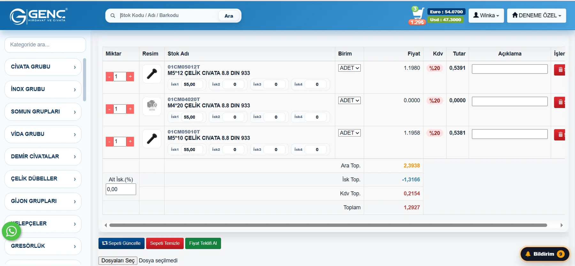Increase quantity of M5*12 bolt

coord(130,77)
